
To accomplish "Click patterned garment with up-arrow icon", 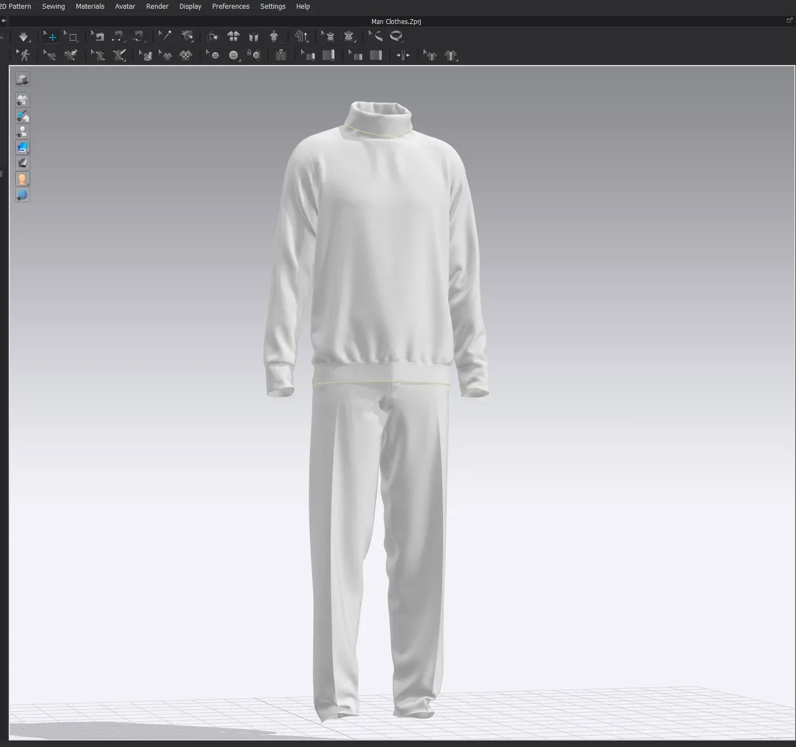I will pyautogui.click(x=302, y=37).
